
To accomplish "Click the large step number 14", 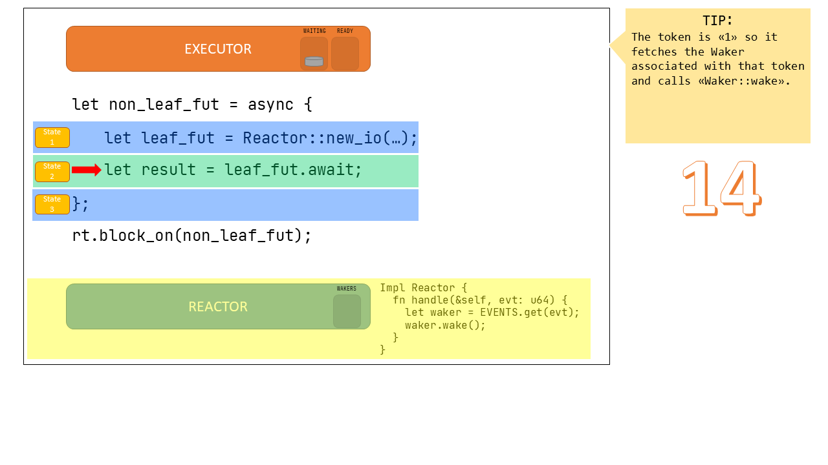I will coord(721,188).
